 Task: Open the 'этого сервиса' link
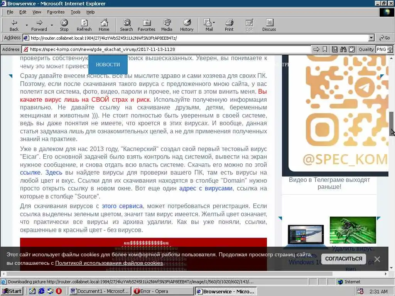(x=122, y=206)
